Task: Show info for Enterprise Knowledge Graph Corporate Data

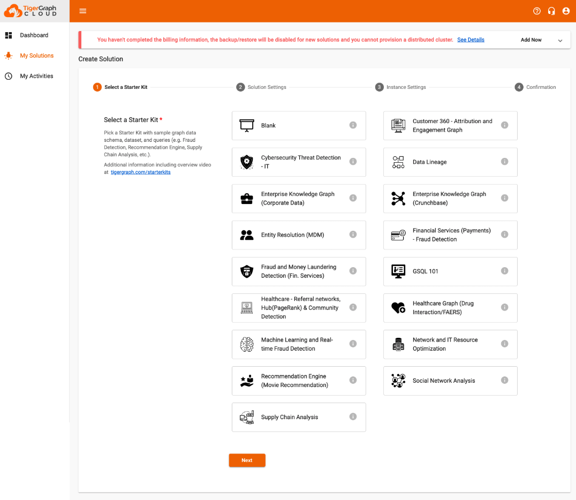Action: tap(353, 198)
